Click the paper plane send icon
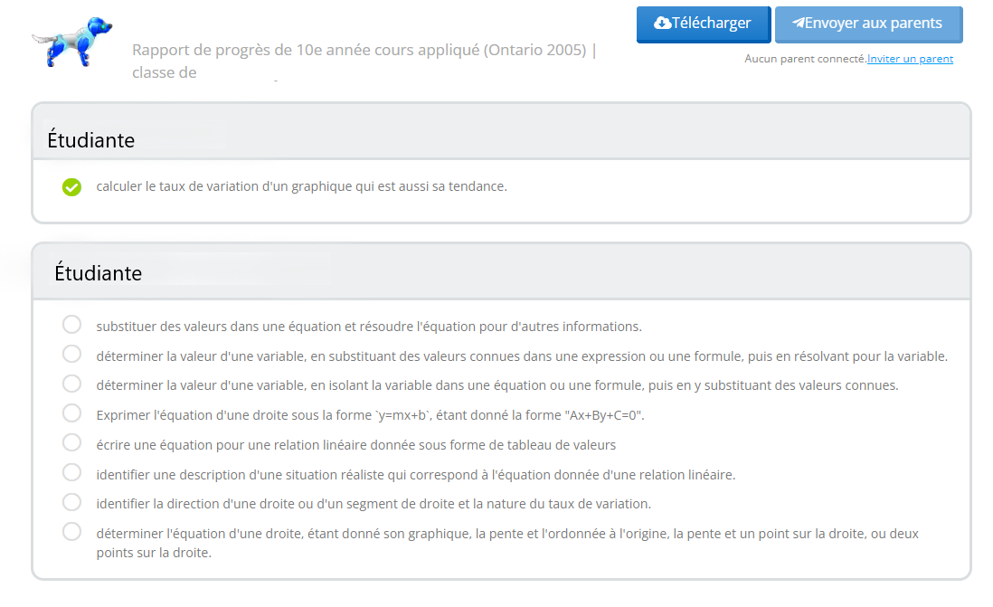 pyautogui.click(x=798, y=23)
